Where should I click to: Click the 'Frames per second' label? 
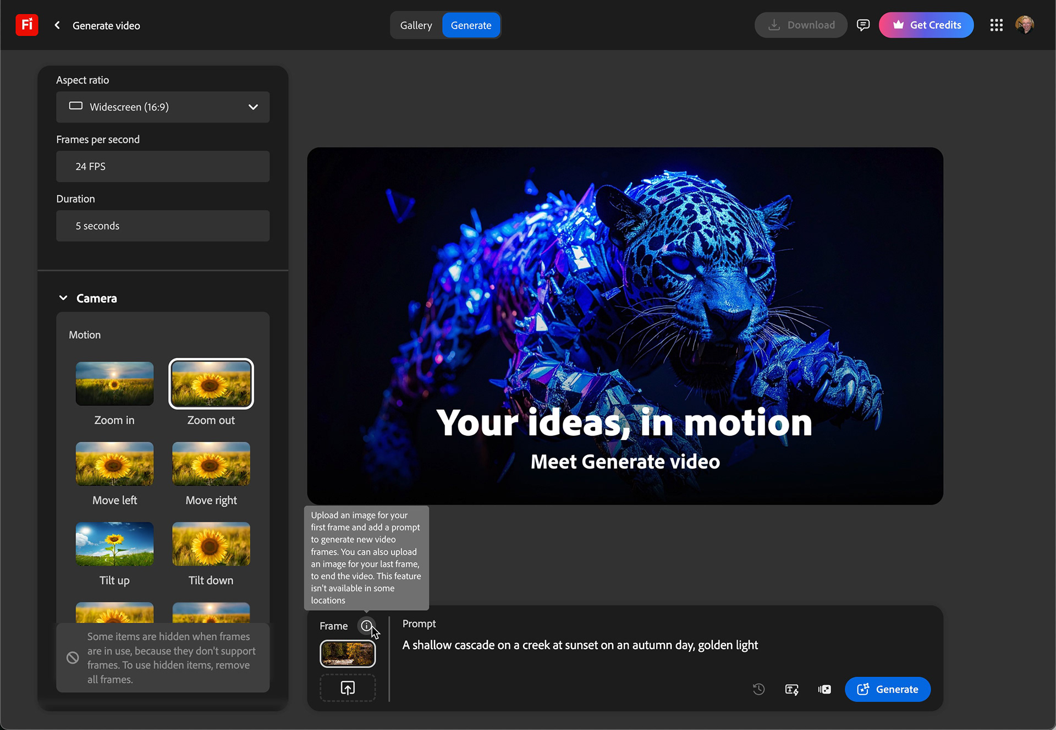[x=98, y=139]
